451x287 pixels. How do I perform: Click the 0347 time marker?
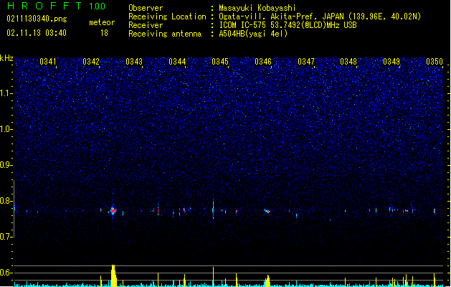[306, 62]
